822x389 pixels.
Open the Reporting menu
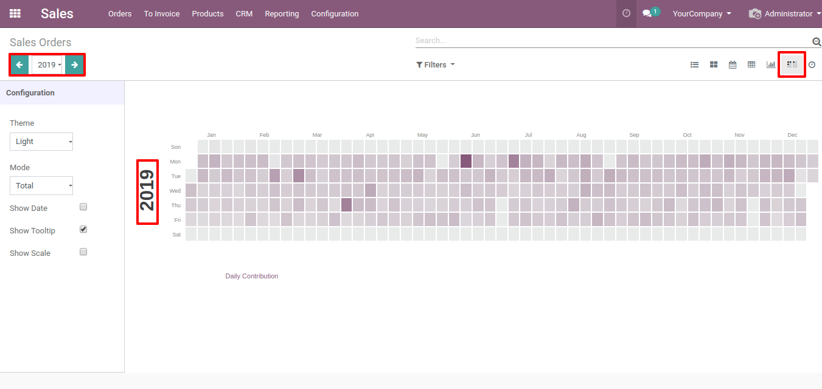[282, 13]
